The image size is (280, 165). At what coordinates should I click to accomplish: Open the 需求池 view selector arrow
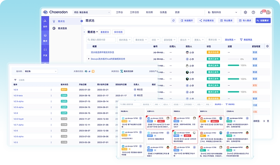[97, 32]
